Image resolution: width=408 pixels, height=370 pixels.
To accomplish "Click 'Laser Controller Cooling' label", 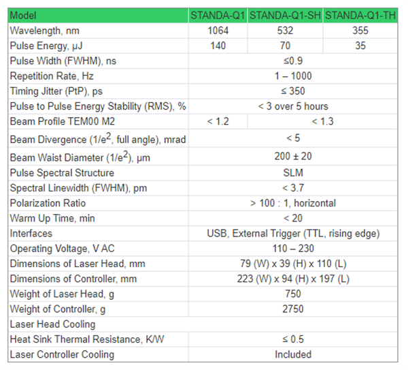I will click(x=62, y=354).
